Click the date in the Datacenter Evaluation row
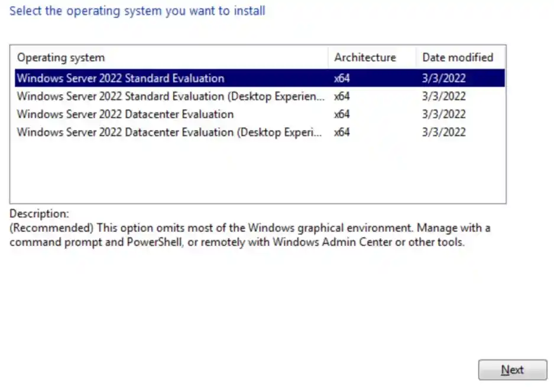The width and height of the screenshot is (554, 387). point(443,114)
